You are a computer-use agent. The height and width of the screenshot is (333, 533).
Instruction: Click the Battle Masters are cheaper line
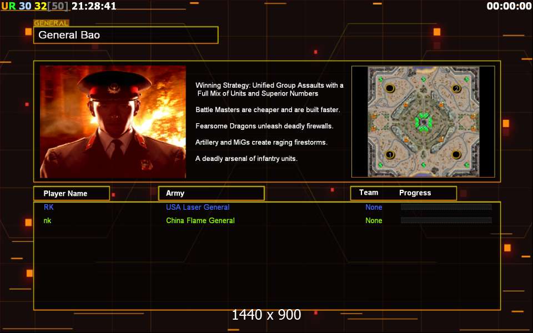(x=268, y=110)
